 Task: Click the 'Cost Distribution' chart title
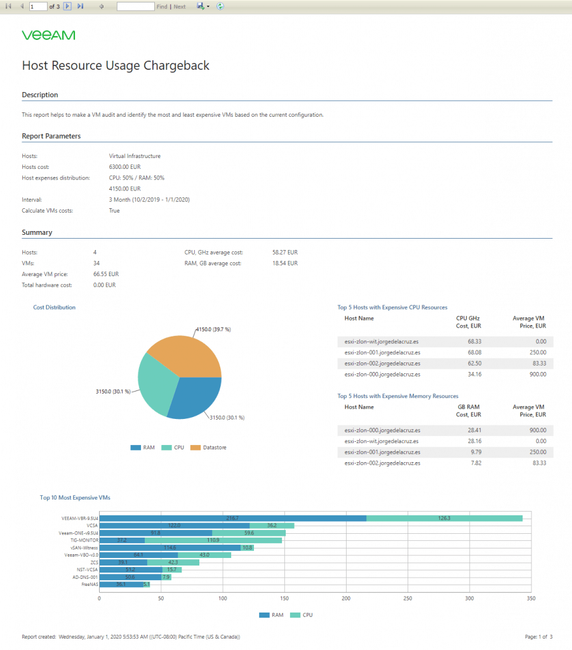point(55,308)
